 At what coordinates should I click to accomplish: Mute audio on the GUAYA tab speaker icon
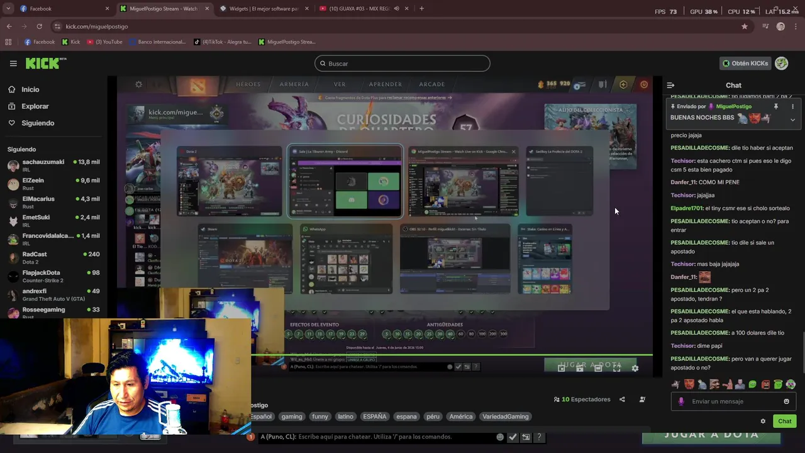pos(396,9)
